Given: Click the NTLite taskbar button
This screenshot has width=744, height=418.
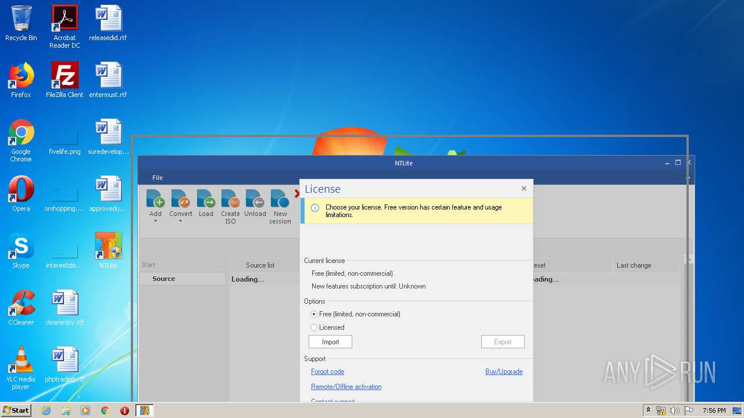Looking at the screenshot, I should click(144, 410).
